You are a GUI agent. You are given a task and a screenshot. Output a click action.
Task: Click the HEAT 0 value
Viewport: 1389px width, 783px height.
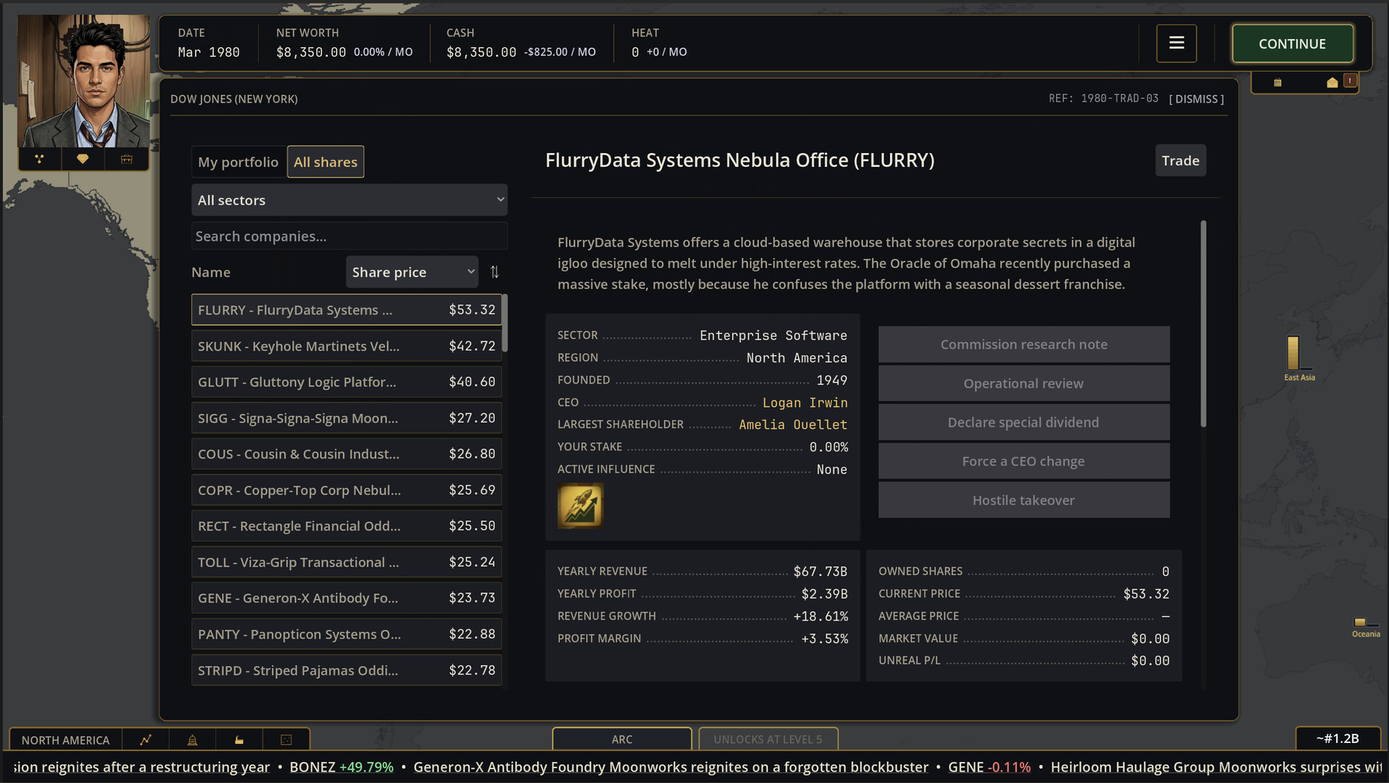[x=635, y=52]
